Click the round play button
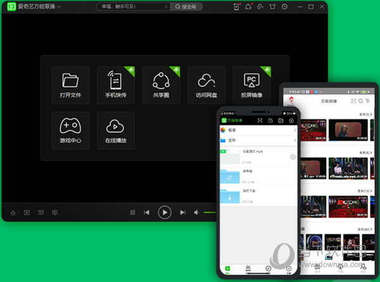 pos(165,212)
